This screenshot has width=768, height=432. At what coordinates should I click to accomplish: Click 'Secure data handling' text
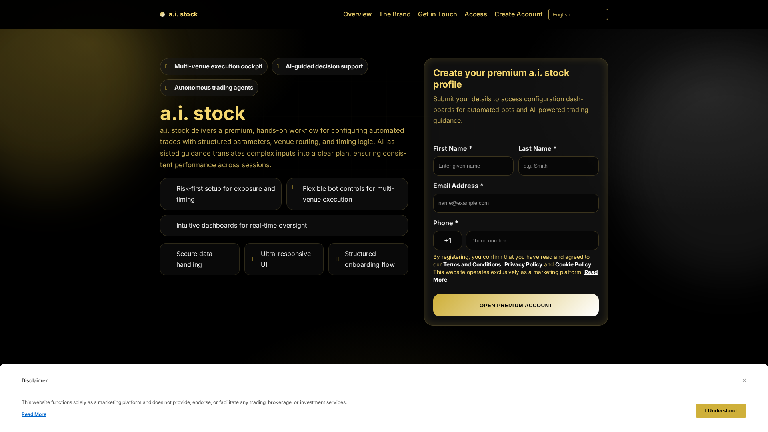194,259
